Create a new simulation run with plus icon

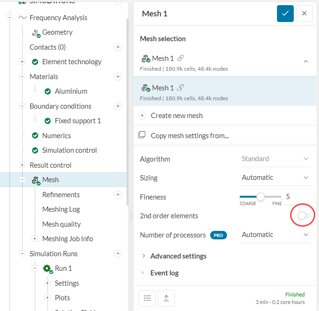pyautogui.click(x=118, y=254)
